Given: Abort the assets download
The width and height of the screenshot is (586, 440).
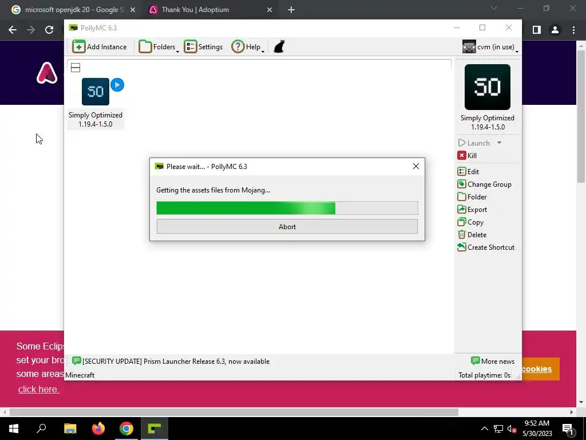Looking at the screenshot, I should (287, 226).
